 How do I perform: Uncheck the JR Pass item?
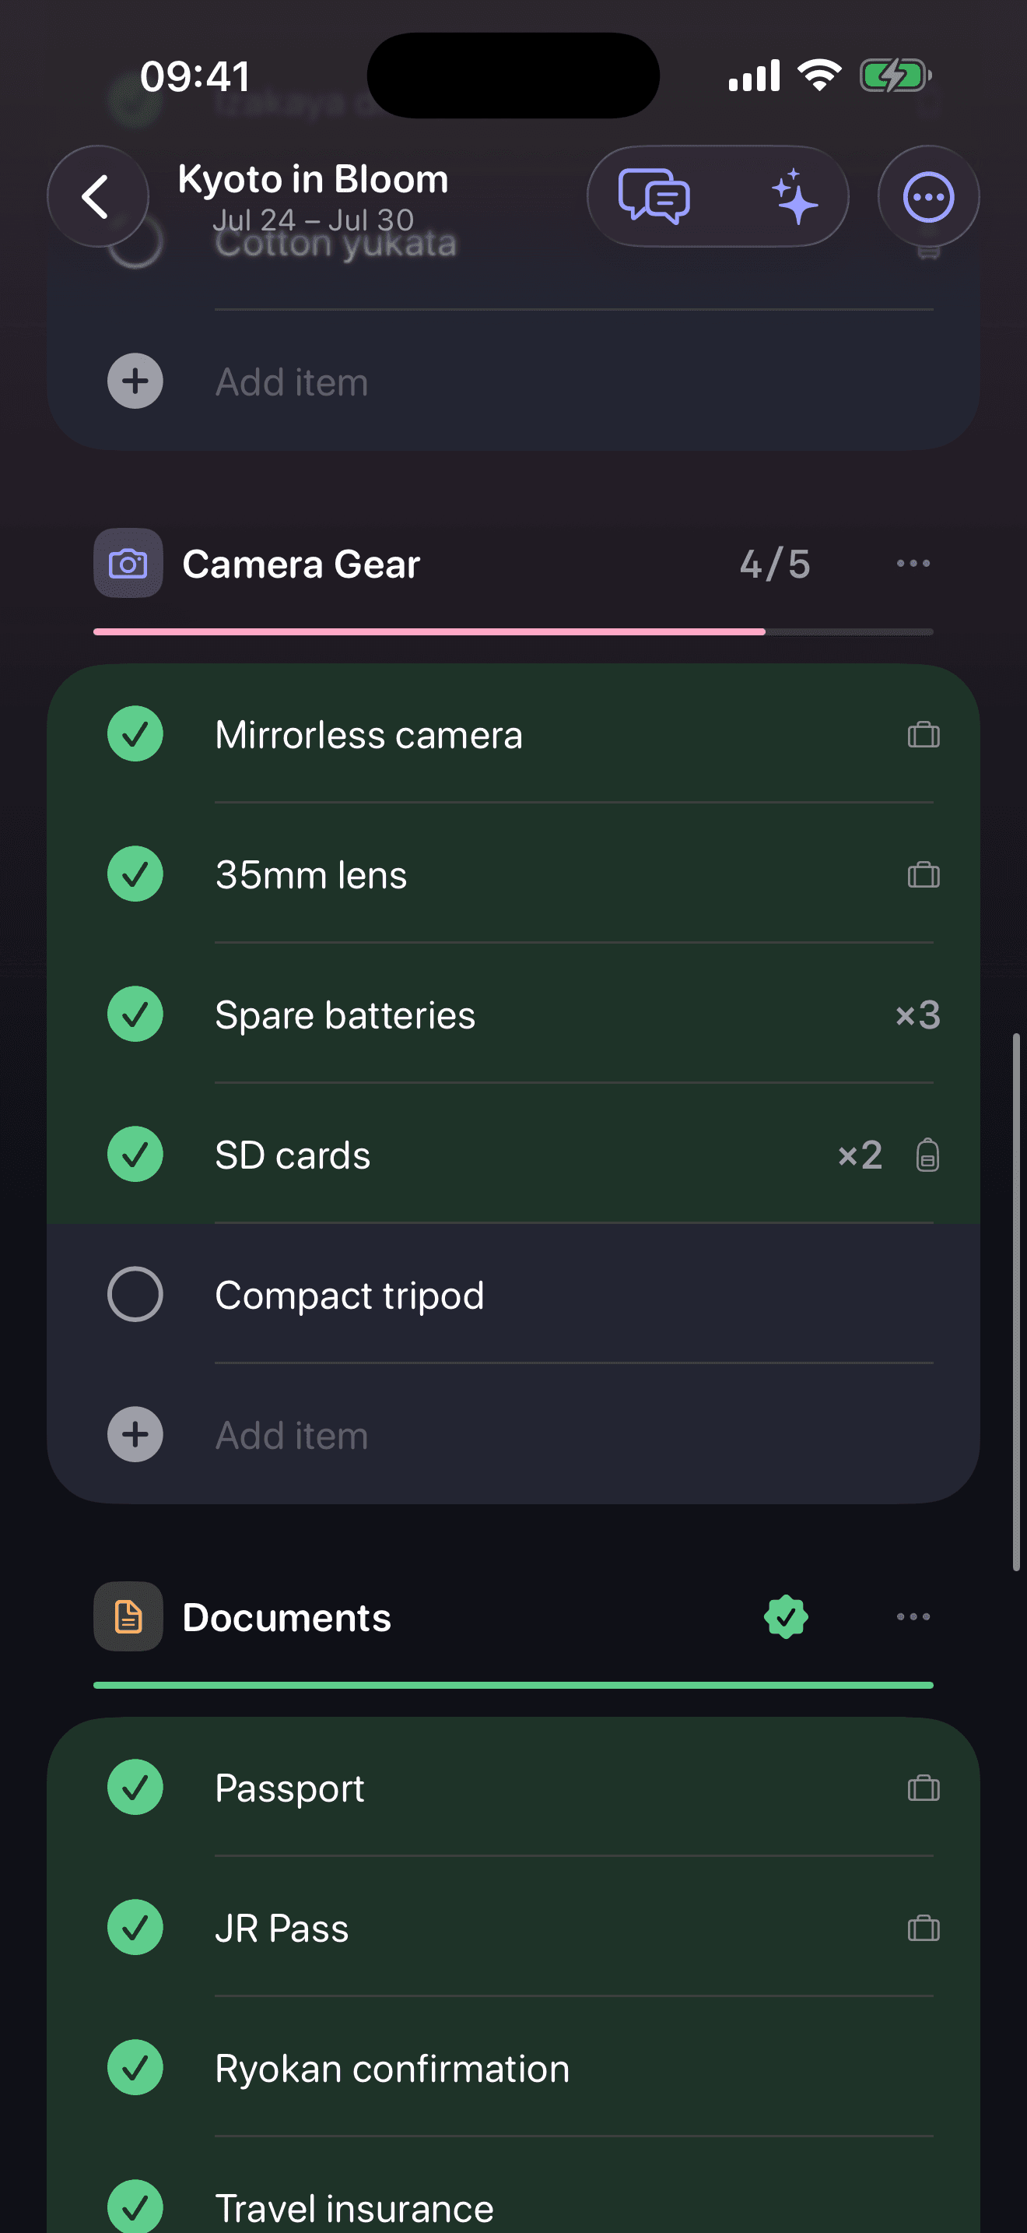135,1927
